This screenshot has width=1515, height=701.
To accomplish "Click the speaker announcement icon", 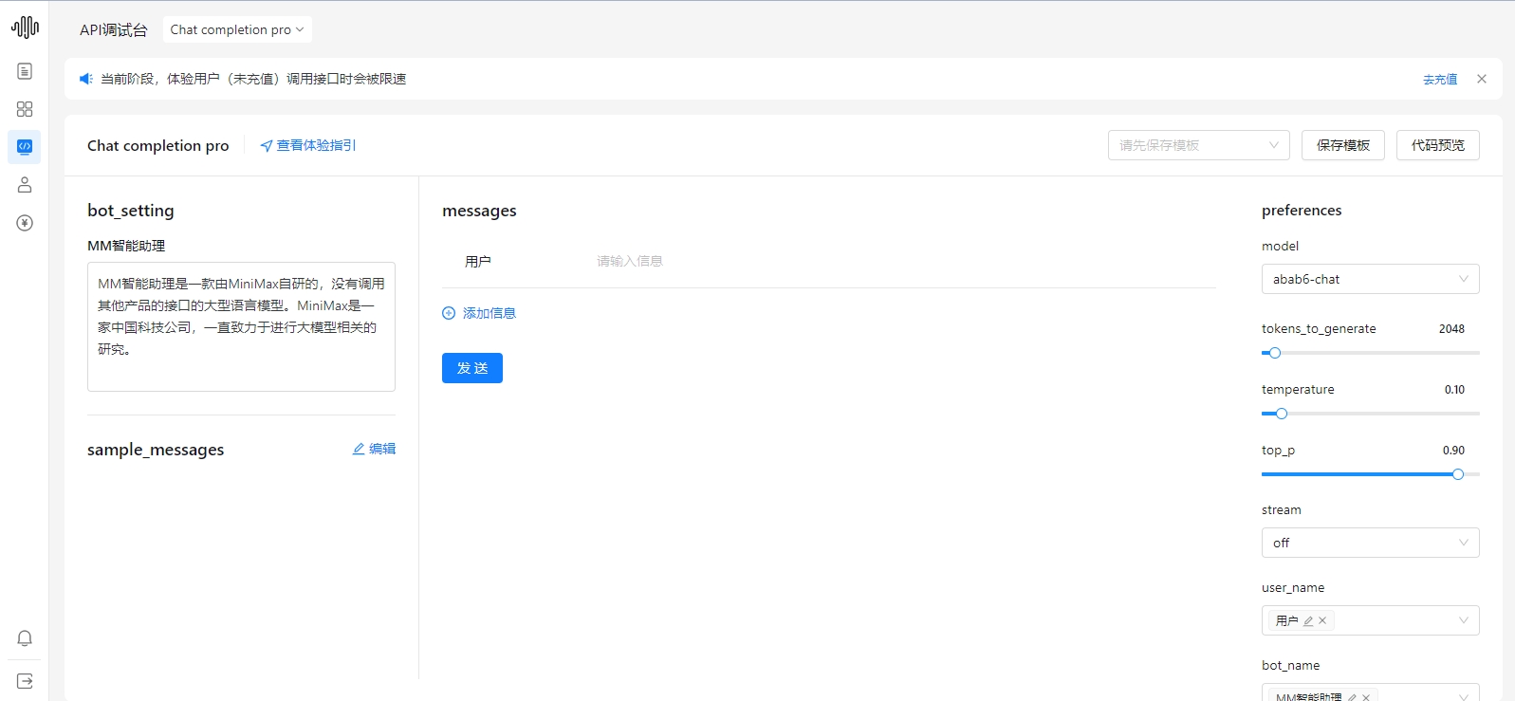I will point(85,79).
